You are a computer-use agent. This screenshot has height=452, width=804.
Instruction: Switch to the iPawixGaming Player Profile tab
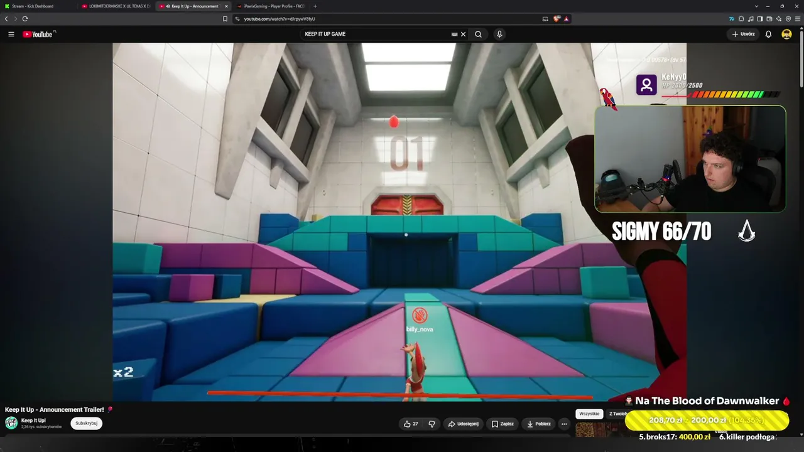(271, 6)
